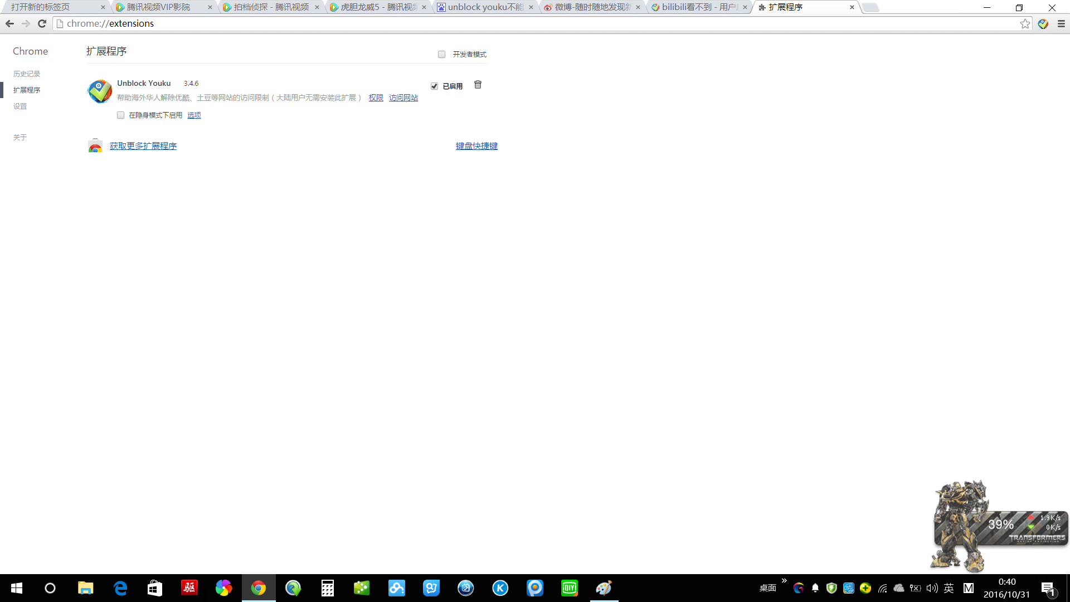Open the iQIYI taskbar icon
Viewport: 1070px width, 602px height.
point(569,588)
